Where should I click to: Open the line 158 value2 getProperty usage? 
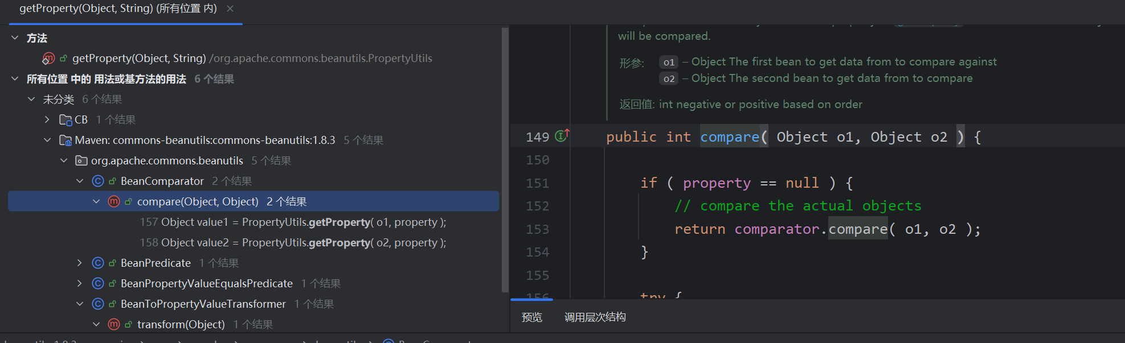(x=293, y=242)
